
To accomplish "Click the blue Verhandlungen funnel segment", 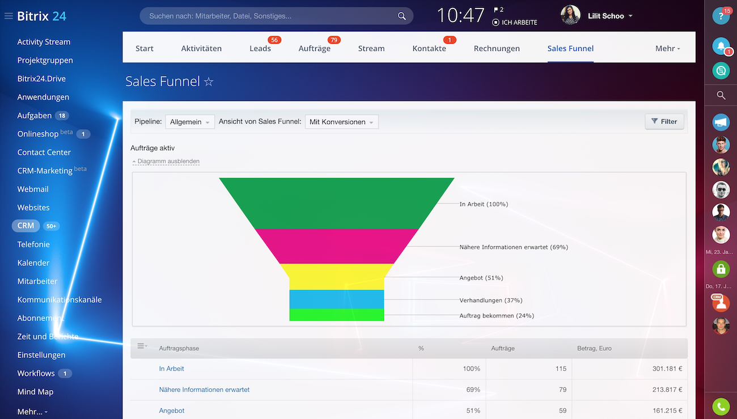I will 337,299.
